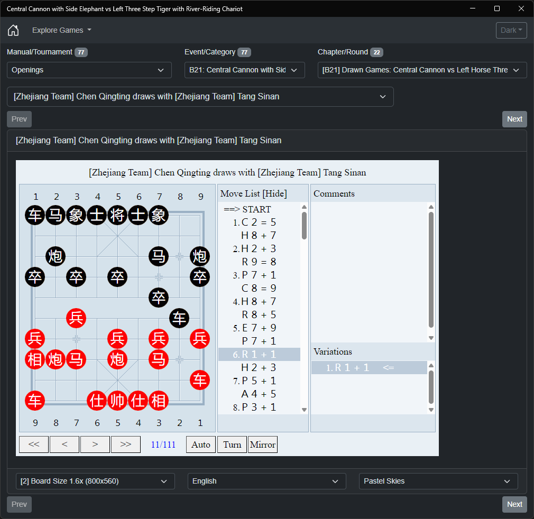Click the Mirror board button

click(x=263, y=444)
